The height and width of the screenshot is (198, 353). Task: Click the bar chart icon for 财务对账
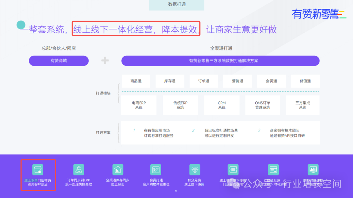click(x=313, y=170)
